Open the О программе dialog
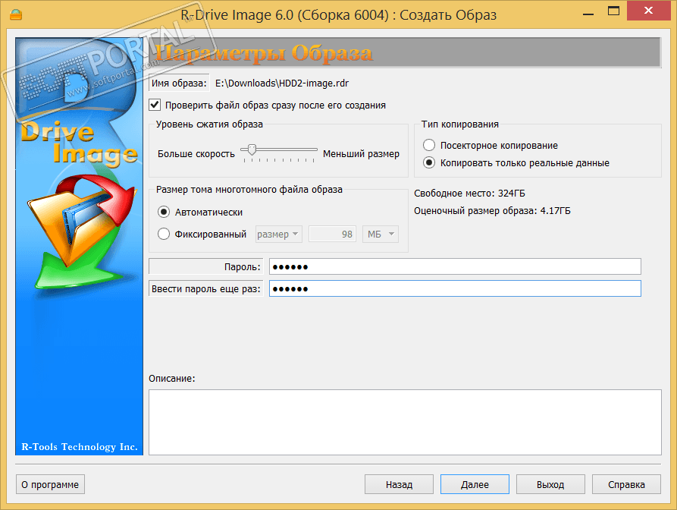The height and width of the screenshot is (510, 677). click(x=50, y=484)
